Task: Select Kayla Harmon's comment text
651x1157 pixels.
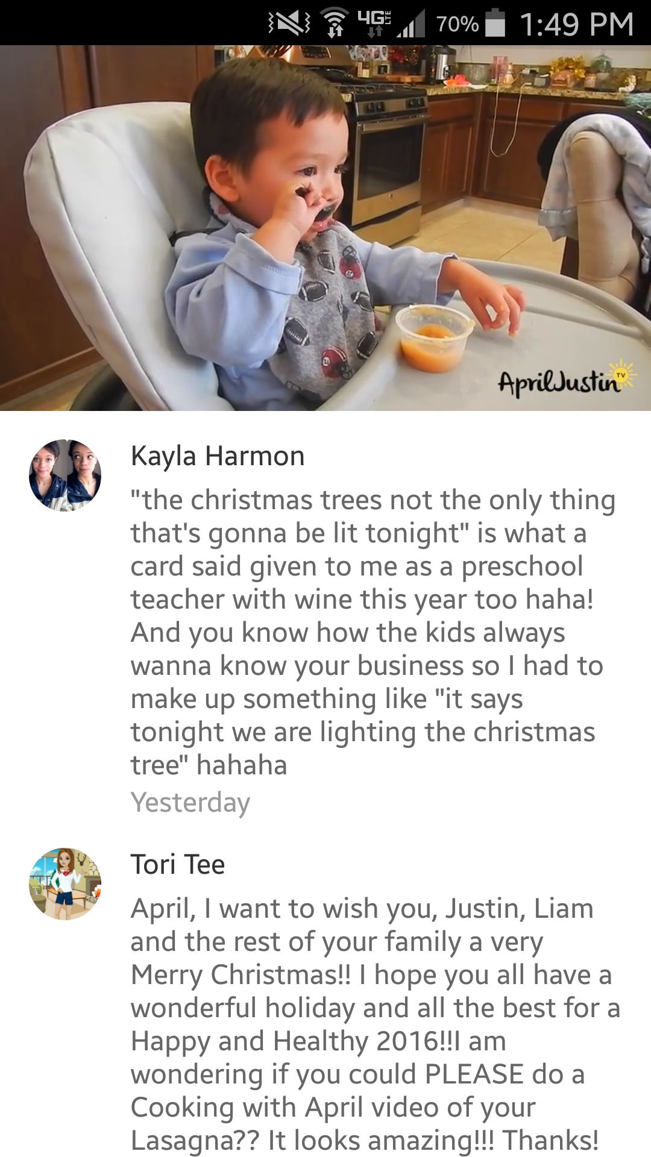Action: [x=374, y=632]
